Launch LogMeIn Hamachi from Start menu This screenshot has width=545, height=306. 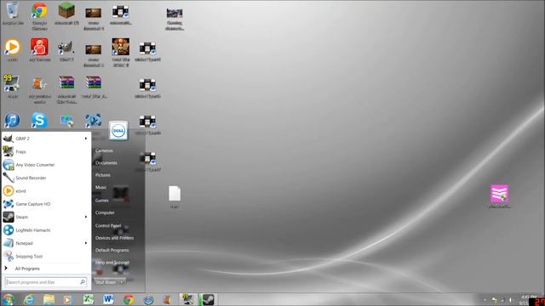(x=45, y=230)
